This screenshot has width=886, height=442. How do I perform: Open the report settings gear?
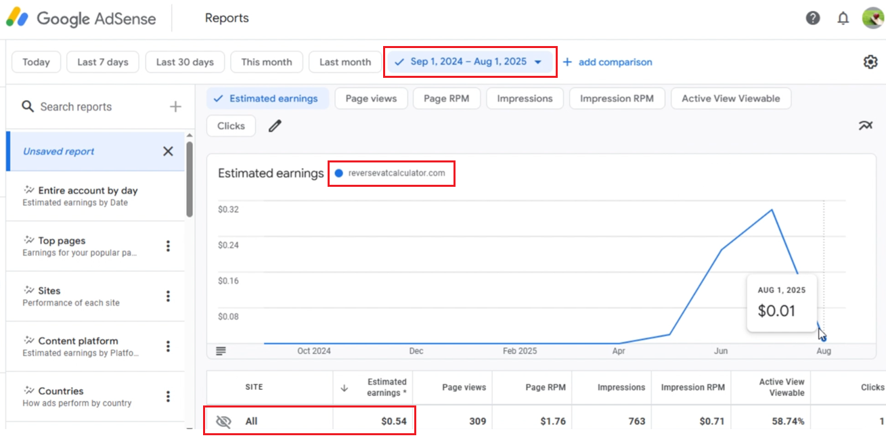870,62
